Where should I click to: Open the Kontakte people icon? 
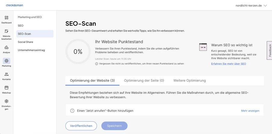click(6, 74)
